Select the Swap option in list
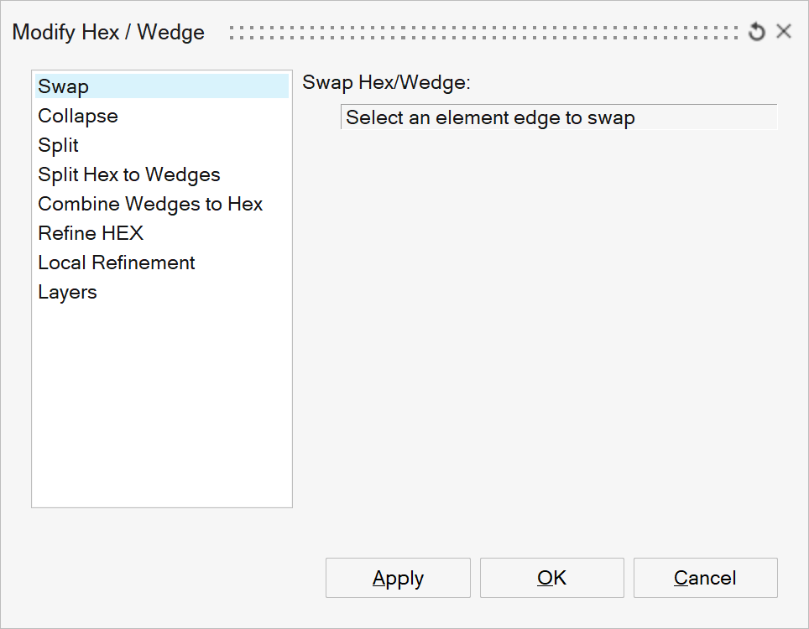The image size is (809, 629). coord(64,86)
